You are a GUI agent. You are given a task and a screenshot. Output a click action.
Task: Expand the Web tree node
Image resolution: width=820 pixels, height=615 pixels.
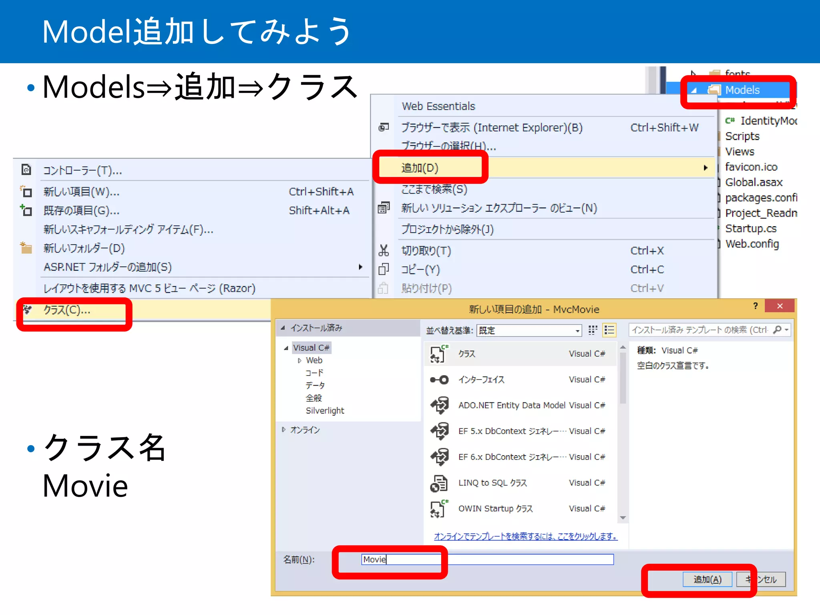click(x=299, y=361)
